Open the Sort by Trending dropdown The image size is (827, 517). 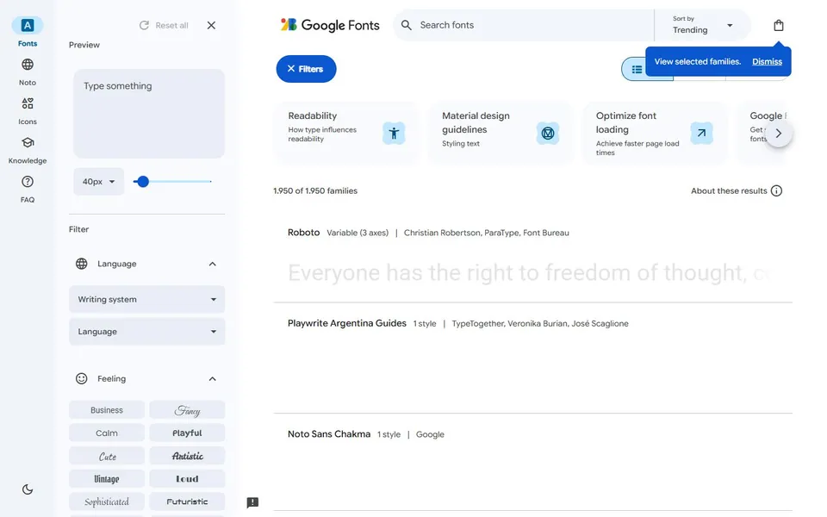(x=703, y=25)
